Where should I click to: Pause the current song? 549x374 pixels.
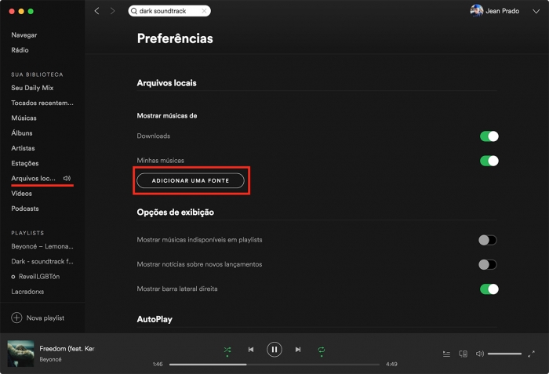click(274, 350)
